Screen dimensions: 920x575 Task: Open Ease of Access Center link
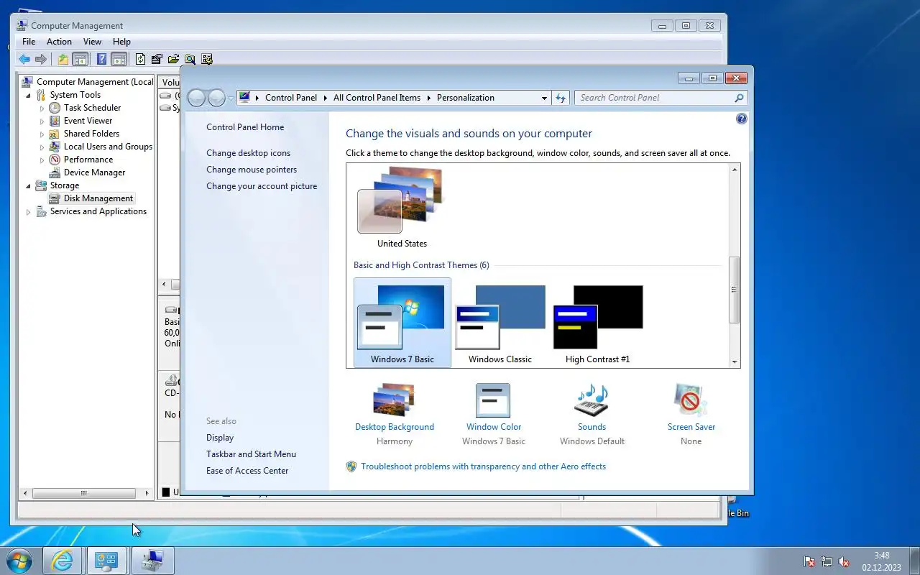click(x=247, y=471)
